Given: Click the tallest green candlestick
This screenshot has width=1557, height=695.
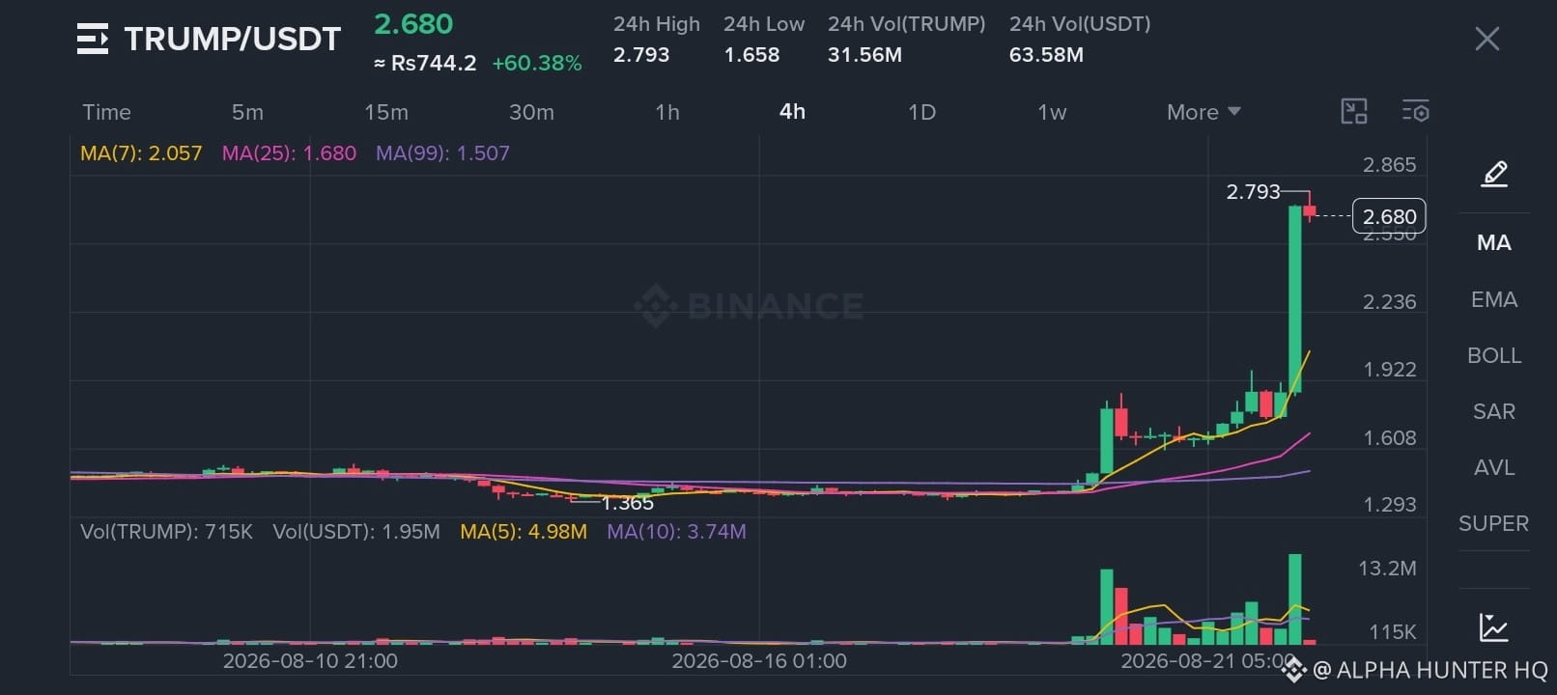Looking at the screenshot, I should click(1295, 298).
